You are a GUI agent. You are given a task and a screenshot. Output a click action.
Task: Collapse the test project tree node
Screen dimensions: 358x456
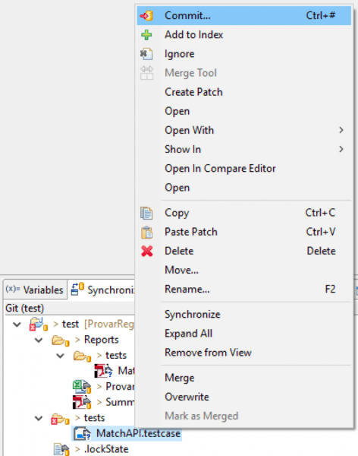[17, 325]
